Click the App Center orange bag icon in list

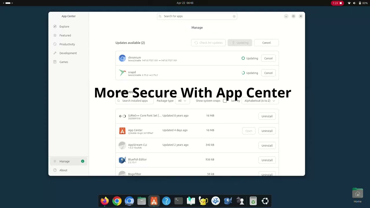coord(122,131)
